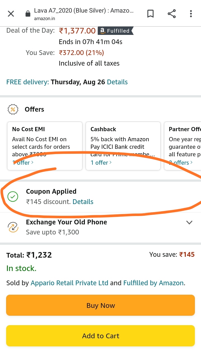Open the share icon in the toolbar
The image size is (201, 350).
(x=172, y=14)
